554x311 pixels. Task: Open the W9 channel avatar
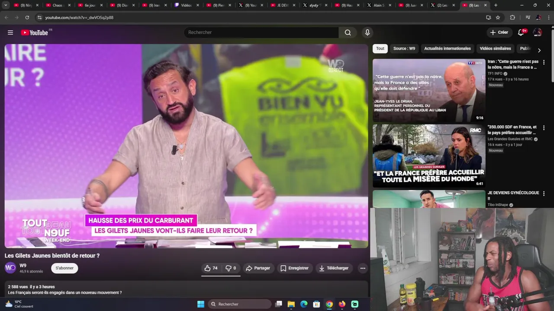click(10, 268)
